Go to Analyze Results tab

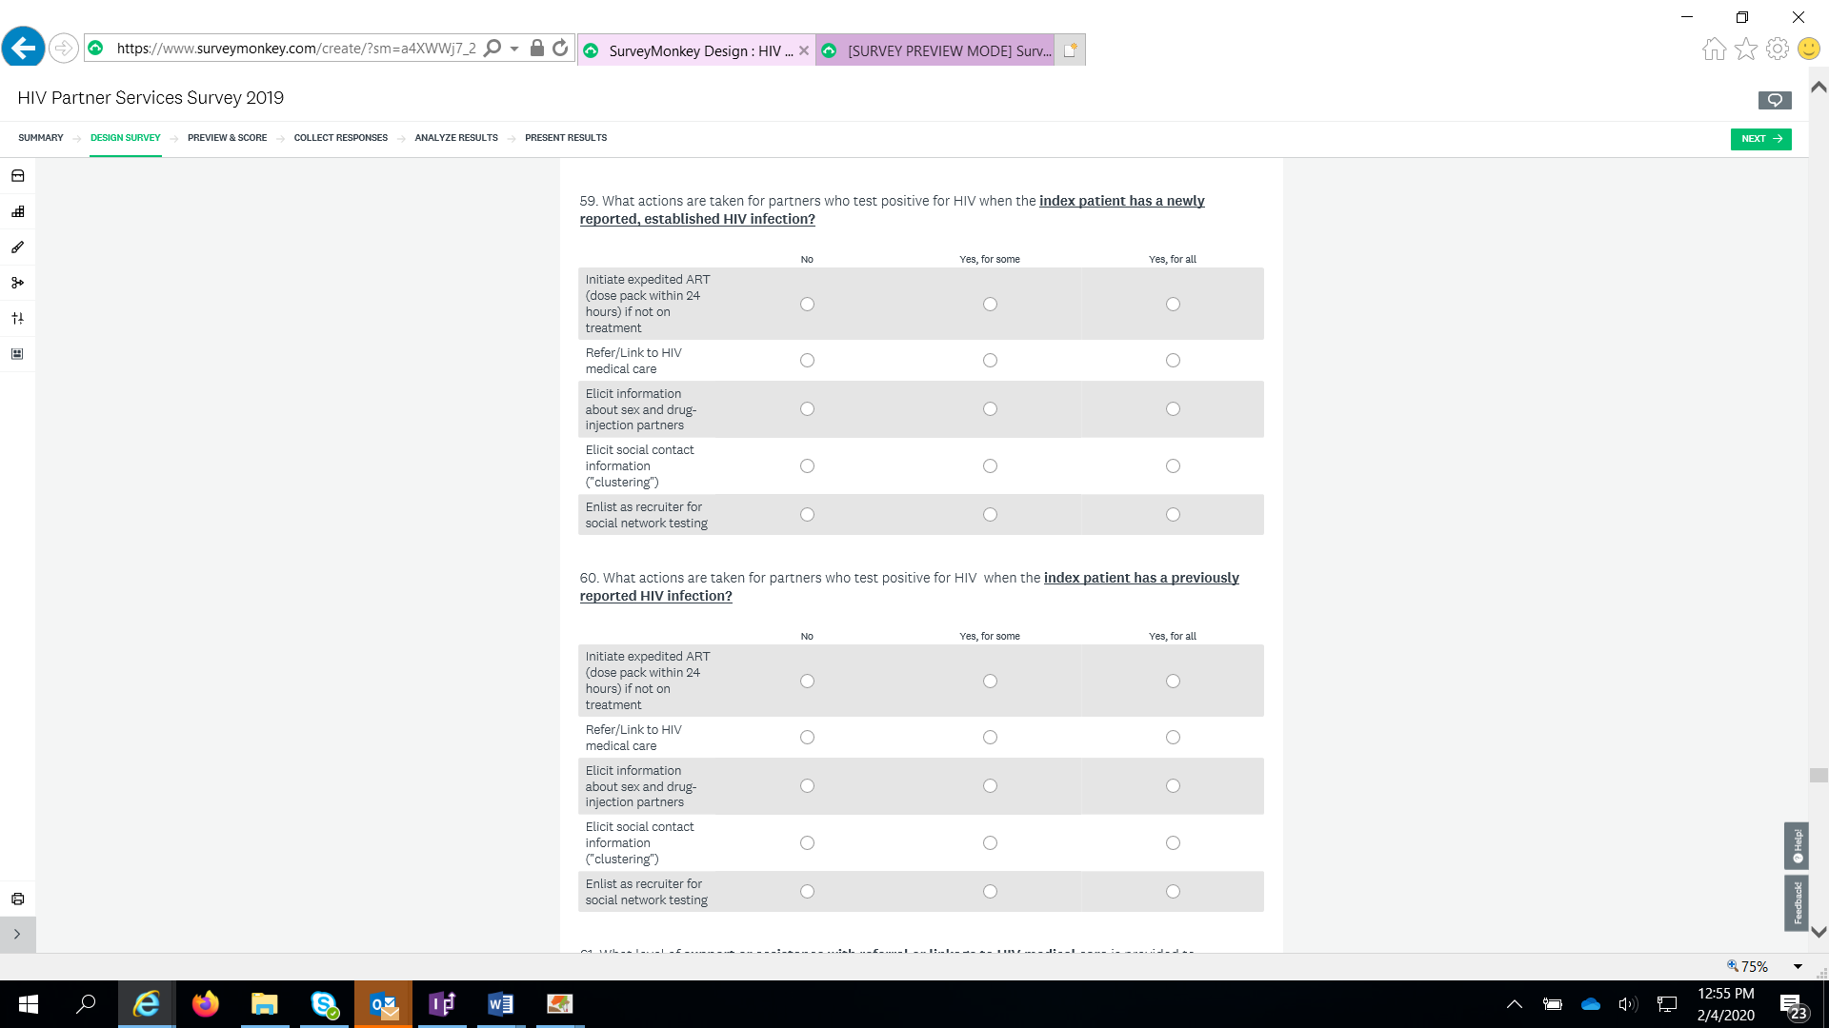(x=456, y=138)
